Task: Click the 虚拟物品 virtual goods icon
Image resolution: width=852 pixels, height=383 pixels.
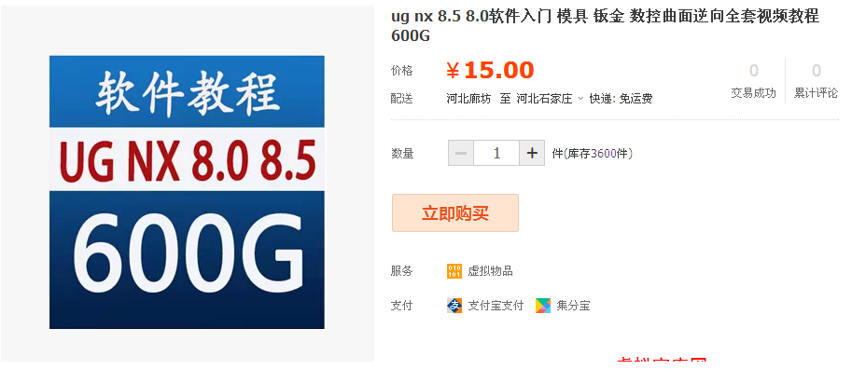Action: coord(454,271)
